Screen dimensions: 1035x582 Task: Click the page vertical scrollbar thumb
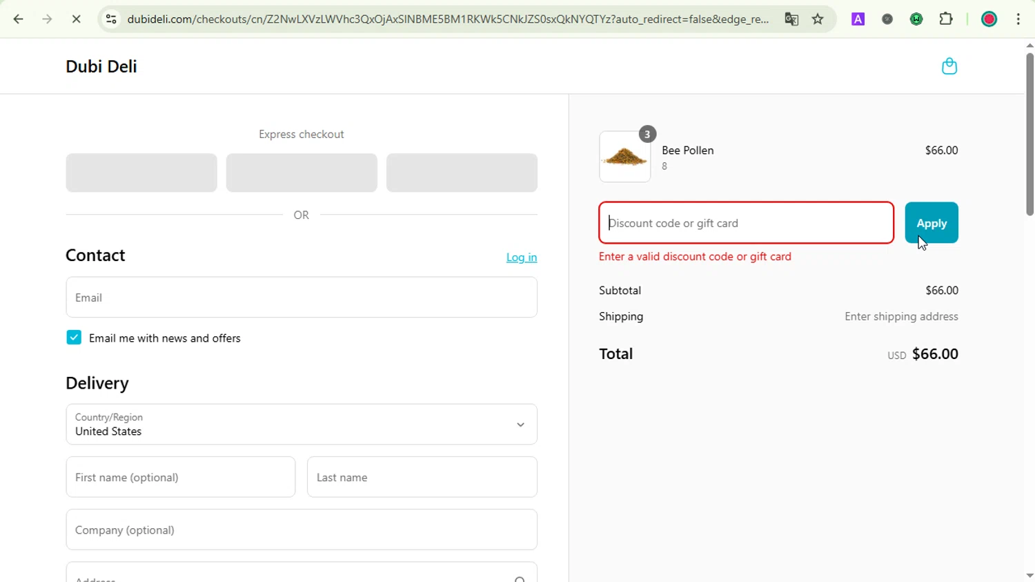[1029, 135]
